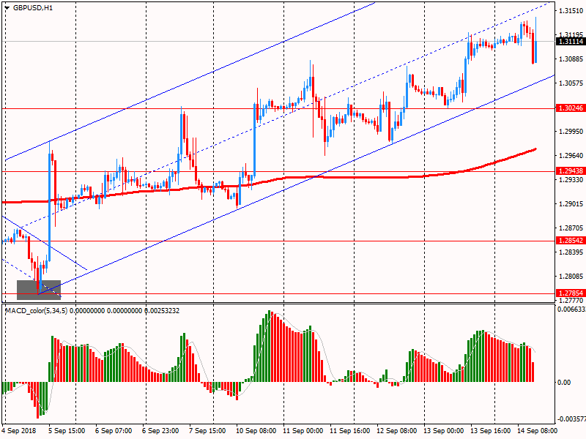Click the price scale value 1.28395
This screenshot has height=439, width=586.
[x=571, y=252]
